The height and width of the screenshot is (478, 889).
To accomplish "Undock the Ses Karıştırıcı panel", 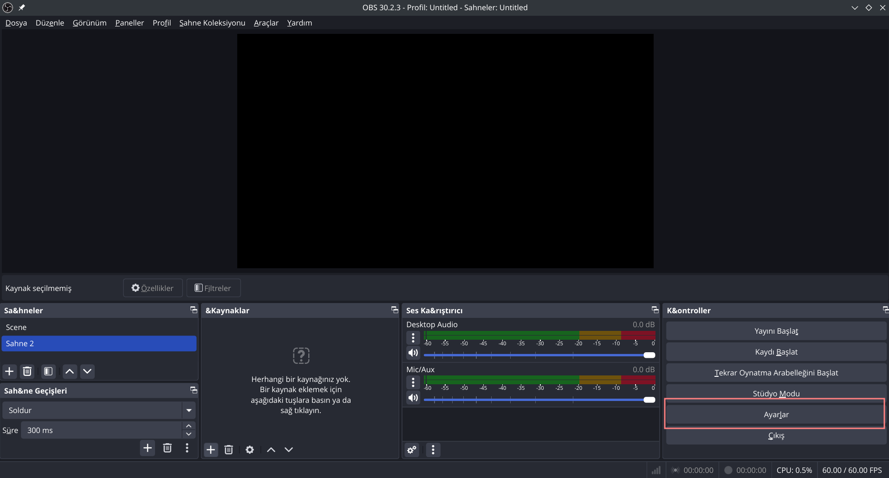I will pos(655,310).
